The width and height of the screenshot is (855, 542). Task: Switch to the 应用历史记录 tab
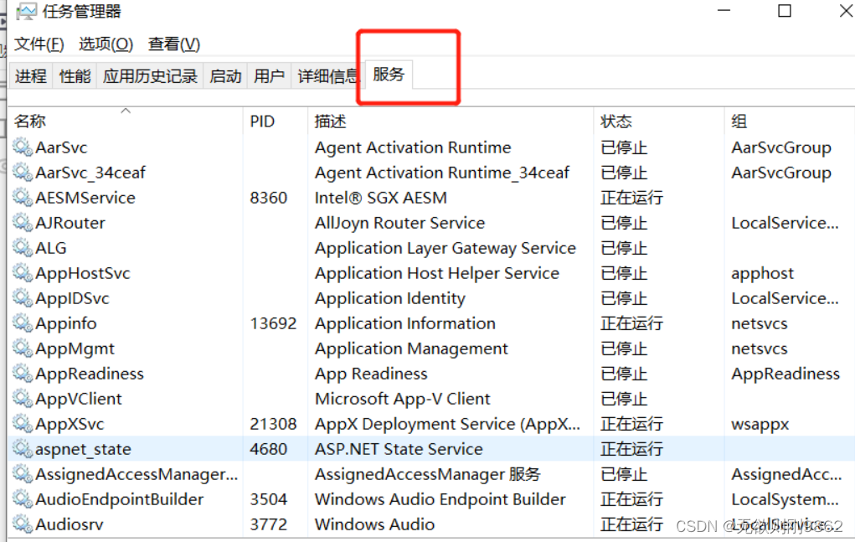tap(150, 75)
